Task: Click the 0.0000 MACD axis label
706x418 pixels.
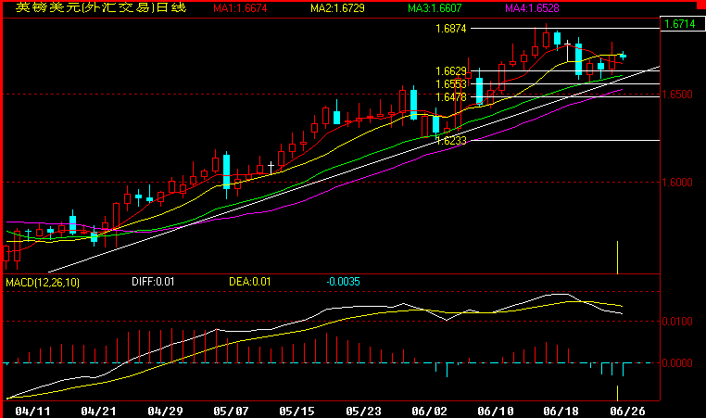Action: pos(677,363)
